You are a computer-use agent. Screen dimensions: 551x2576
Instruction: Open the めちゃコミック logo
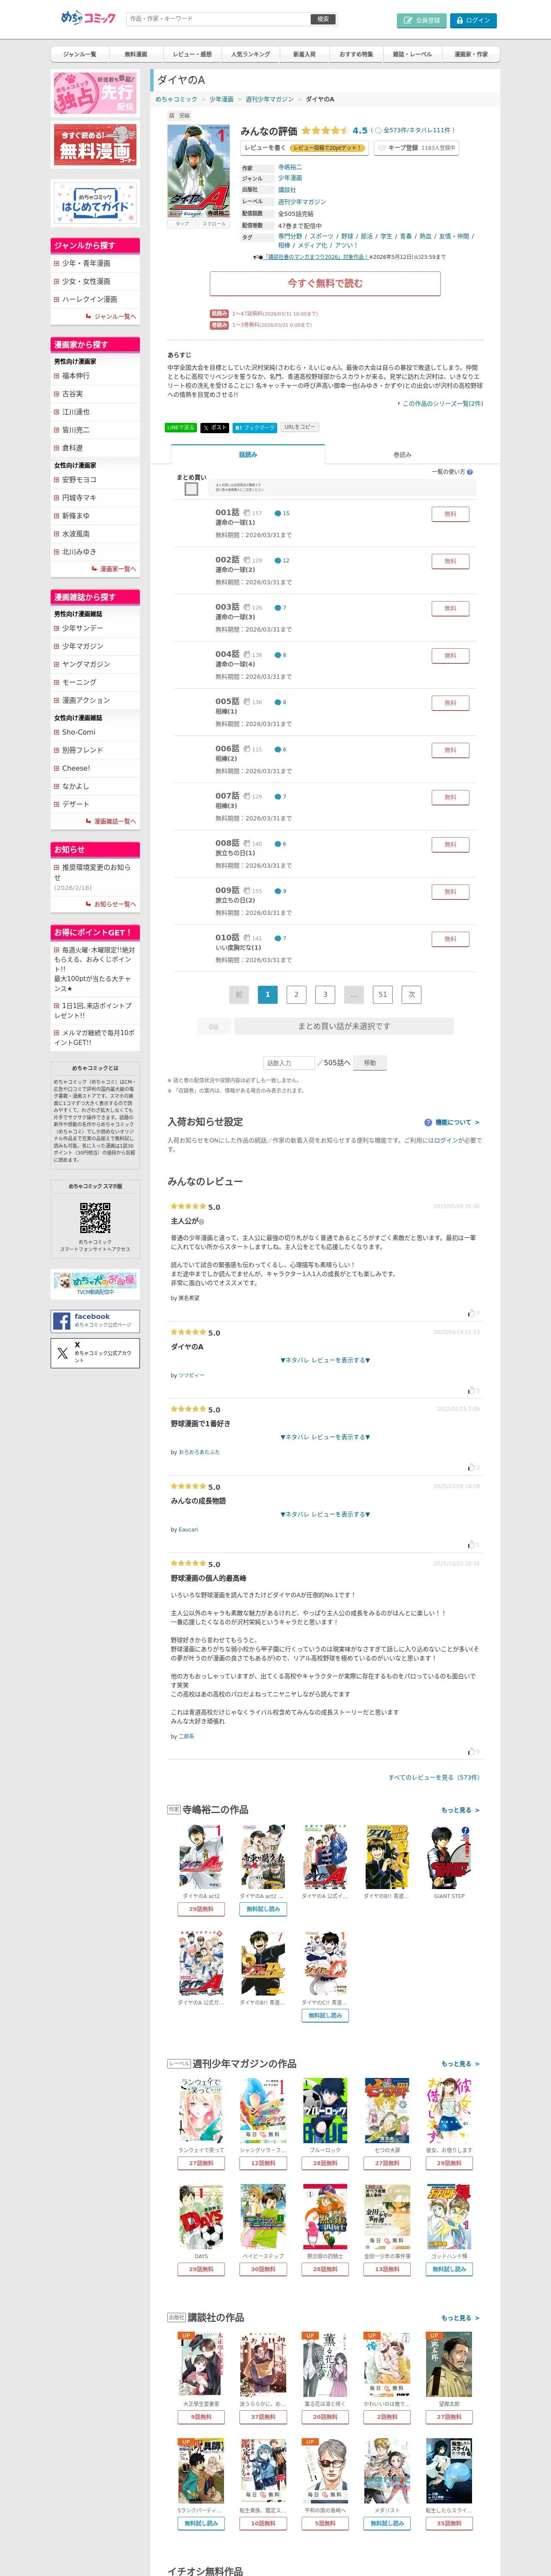point(88,18)
